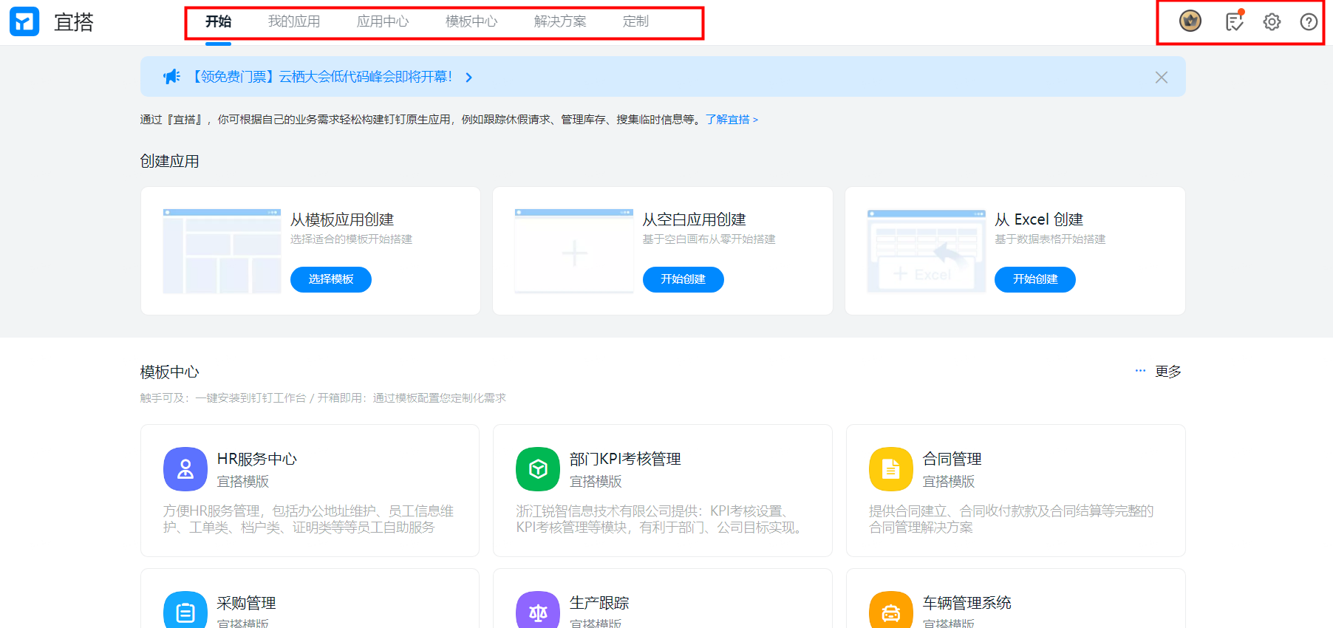This screenshot has width=1333, height=628.
Task: Click the 宜搭 brand name text
Action: click(74, 22)
